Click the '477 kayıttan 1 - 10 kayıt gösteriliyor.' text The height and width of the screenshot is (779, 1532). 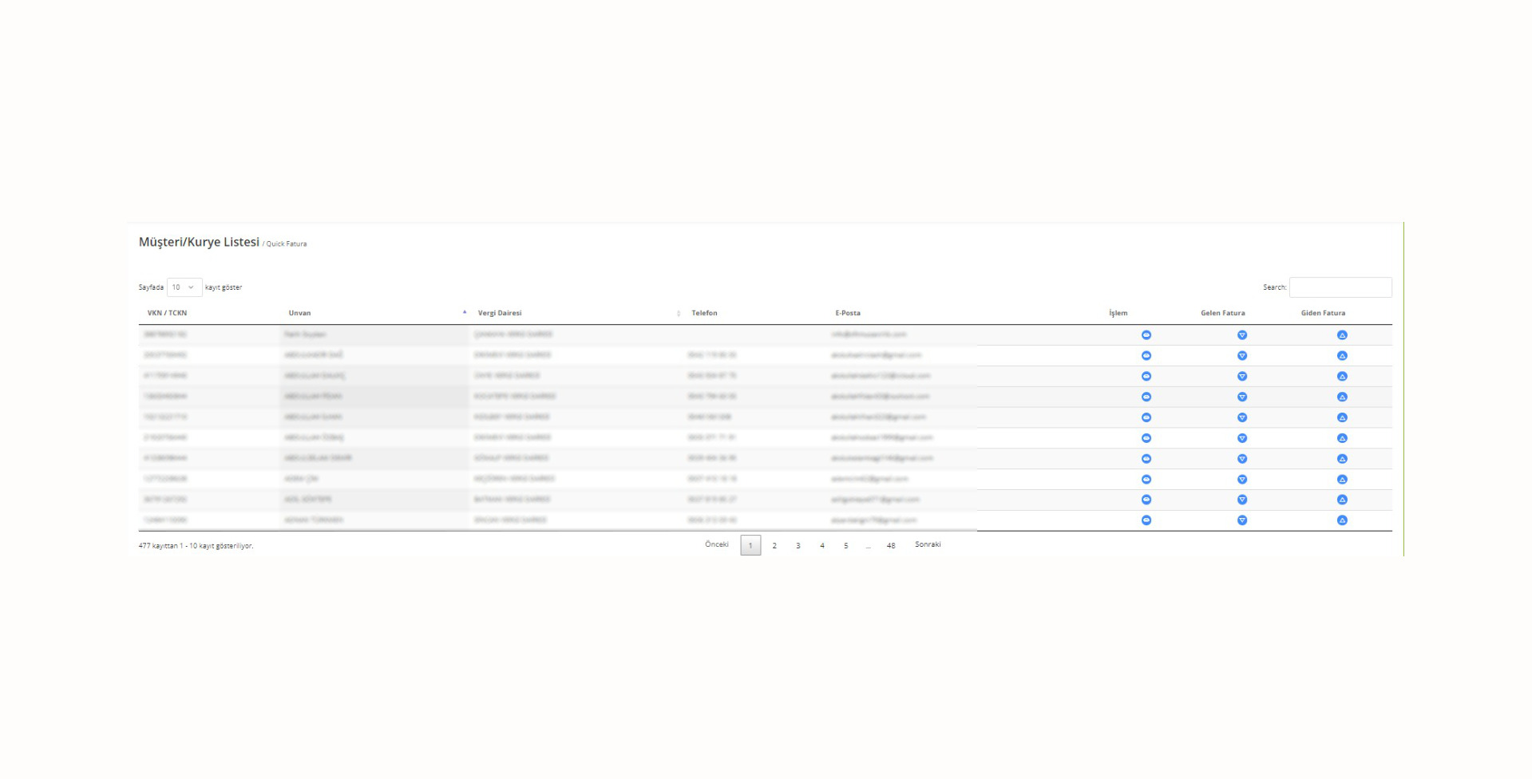tap(196, 546)
